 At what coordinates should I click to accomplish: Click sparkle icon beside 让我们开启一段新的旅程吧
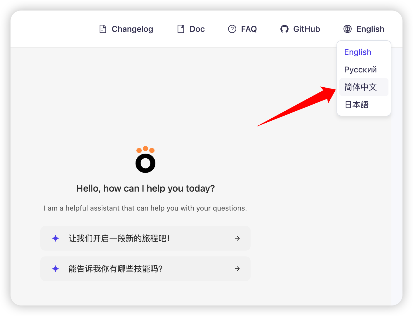55,238
